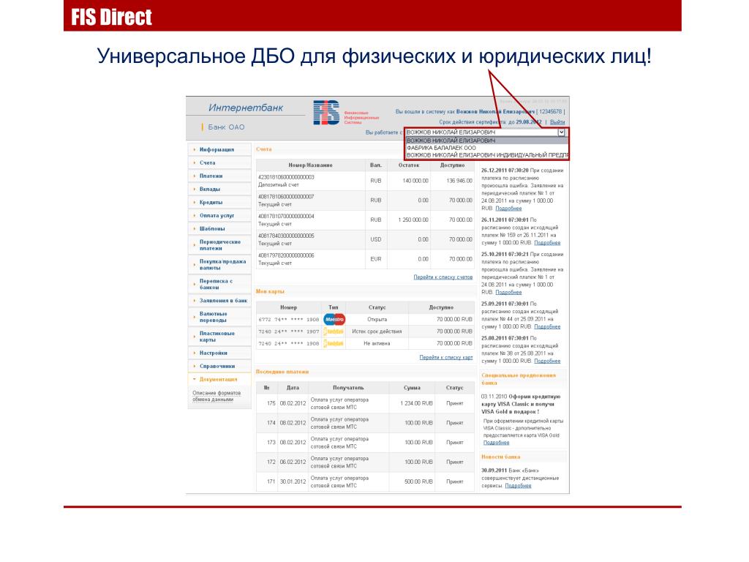This screenshot has height=562, width=749.
Task: Open Покупка/продажа валюты menu item
Action: 219,265
